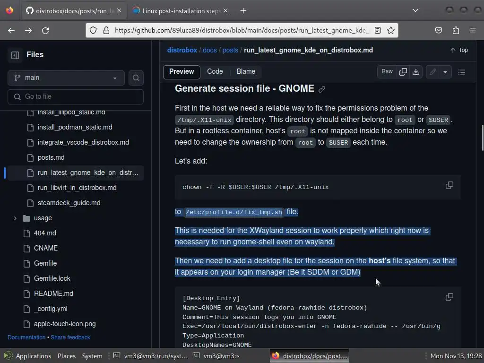Select the distrobox/docs/posts browser tab
484x363 pixels.
pos(74,11)
